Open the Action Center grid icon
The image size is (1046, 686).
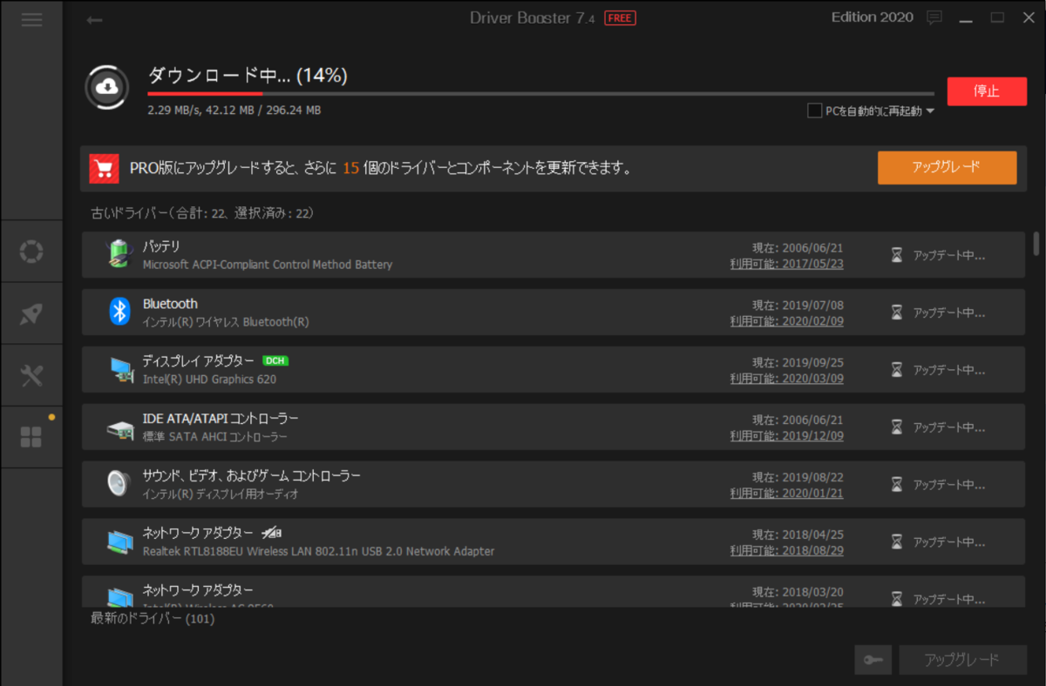(31, 436)
